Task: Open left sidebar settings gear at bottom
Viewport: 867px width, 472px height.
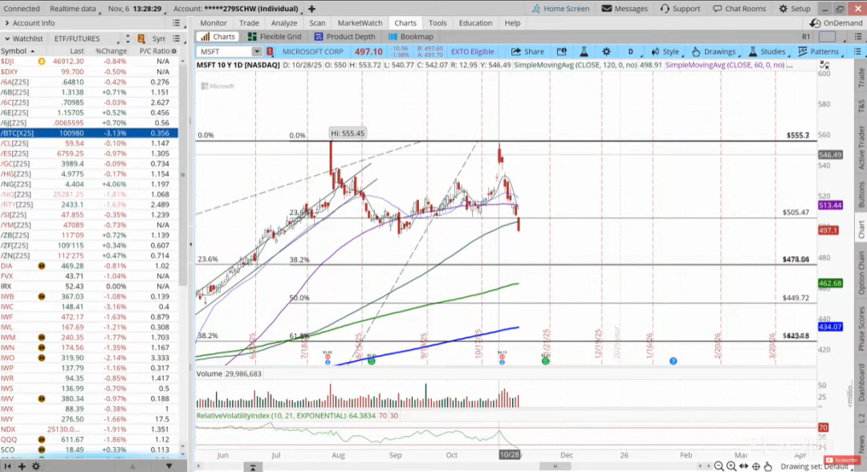Action: click(36, 466)
